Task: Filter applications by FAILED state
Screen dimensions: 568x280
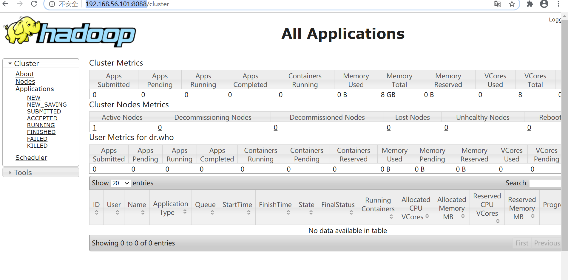Action: coord(37,139)
